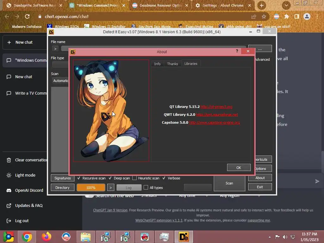Image resolution: width=324 pixels, height=243 pixels.
Task: Click Log out in sidebar
Action: [18, 221]
